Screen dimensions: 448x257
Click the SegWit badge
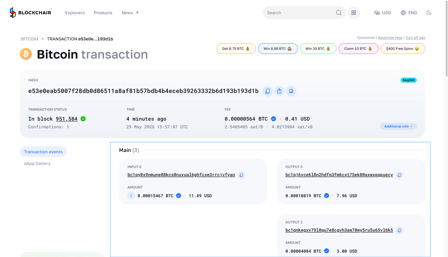pyautogui.click(x=409, y=80)
